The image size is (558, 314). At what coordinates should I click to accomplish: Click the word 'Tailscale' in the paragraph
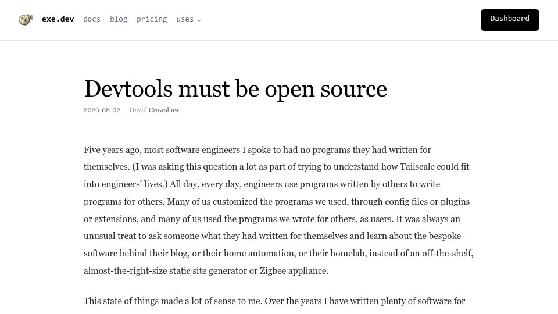417,167
